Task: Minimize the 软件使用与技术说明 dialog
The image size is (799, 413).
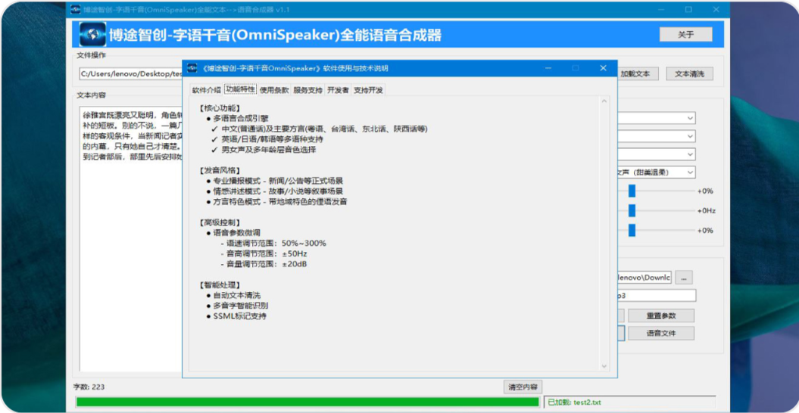Action: pyautogui.click(x=548, y=68)
